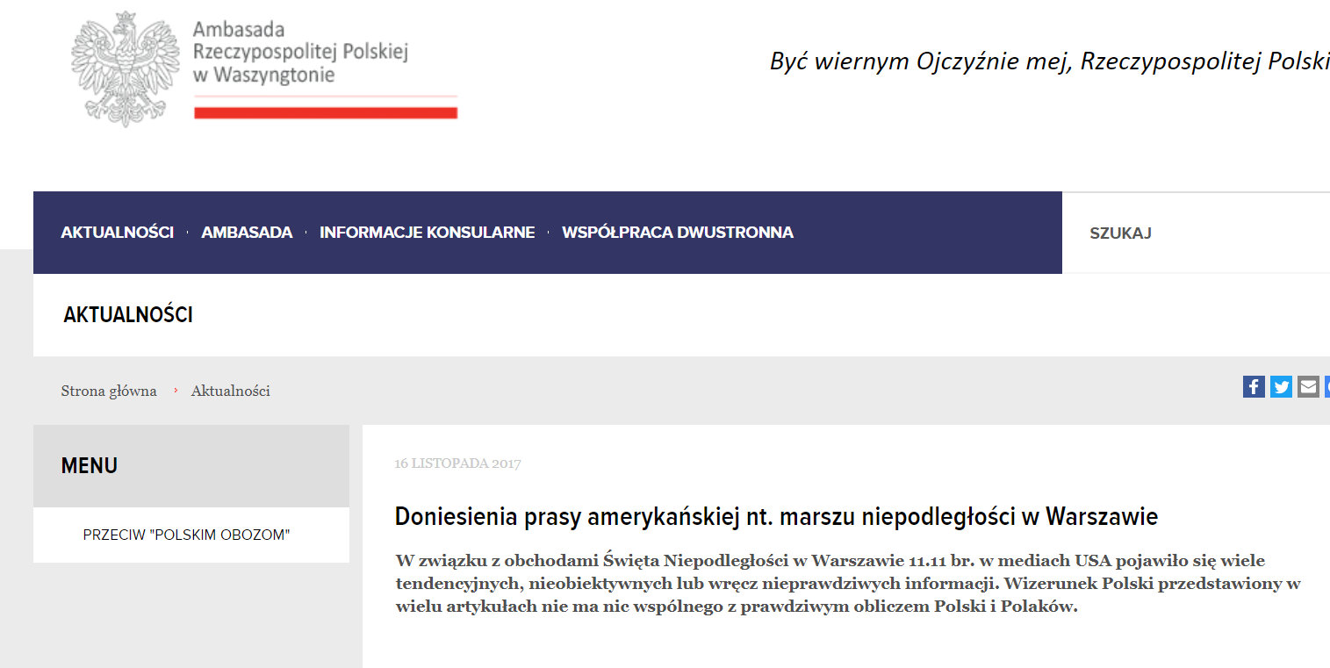Viewport: 1330px width, 668px height.
Task: Open the AMBASADA navigation menu
Action: click(247, 232)
